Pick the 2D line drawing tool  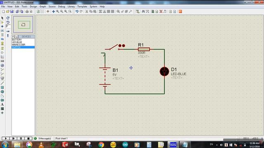point(2,83)
